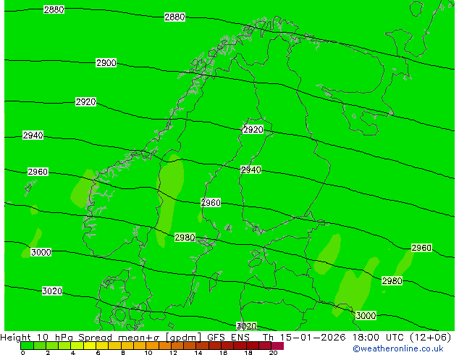
Task: Click the 3000 label at the lower right
Action: [x=366, y=315]
